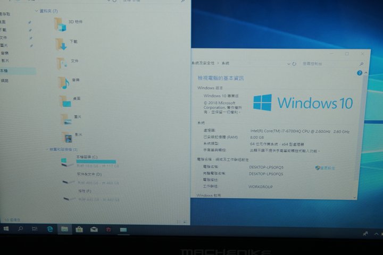The image size is (383, 255).
Task: Minimize the System window
Action: click(x=332, y=54)
